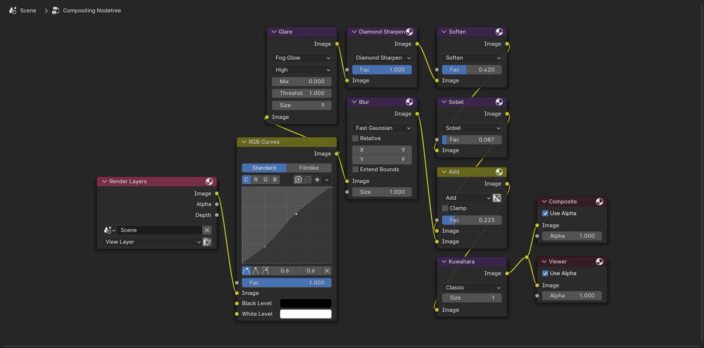
Task: Open the Fog Glow glare type dropdown
Action: tap(302, 58)
